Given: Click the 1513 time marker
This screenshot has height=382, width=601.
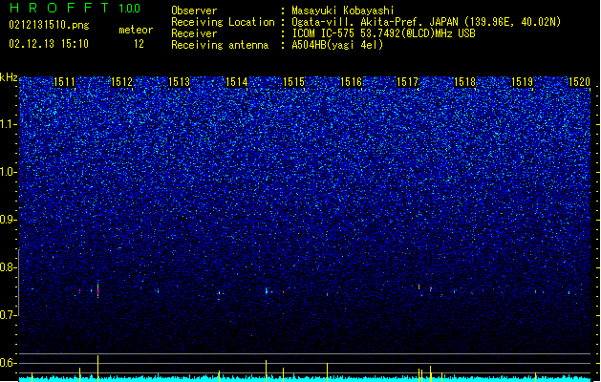Looking at the screenshot, I should click(179, 82).
